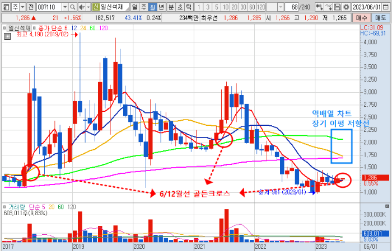Click the current price tag 1,286 on axis
392x251 pixels.
(376, 178)
